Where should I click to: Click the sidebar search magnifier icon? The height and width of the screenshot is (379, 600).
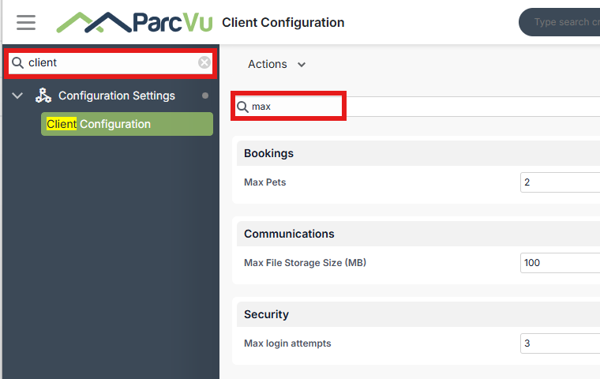tap(17, 62)
